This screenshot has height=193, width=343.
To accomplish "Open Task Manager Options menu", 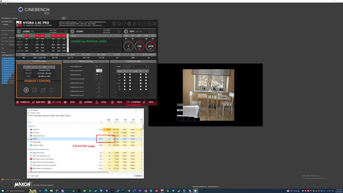I will tap(33, 113).
